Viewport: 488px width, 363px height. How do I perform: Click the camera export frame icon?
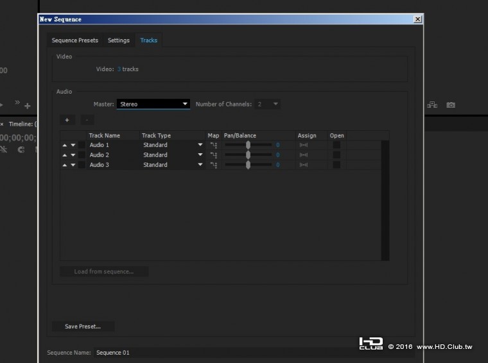(451, 105)
